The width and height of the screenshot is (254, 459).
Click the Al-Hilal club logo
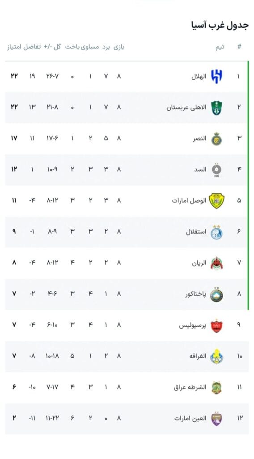(216, 76)
